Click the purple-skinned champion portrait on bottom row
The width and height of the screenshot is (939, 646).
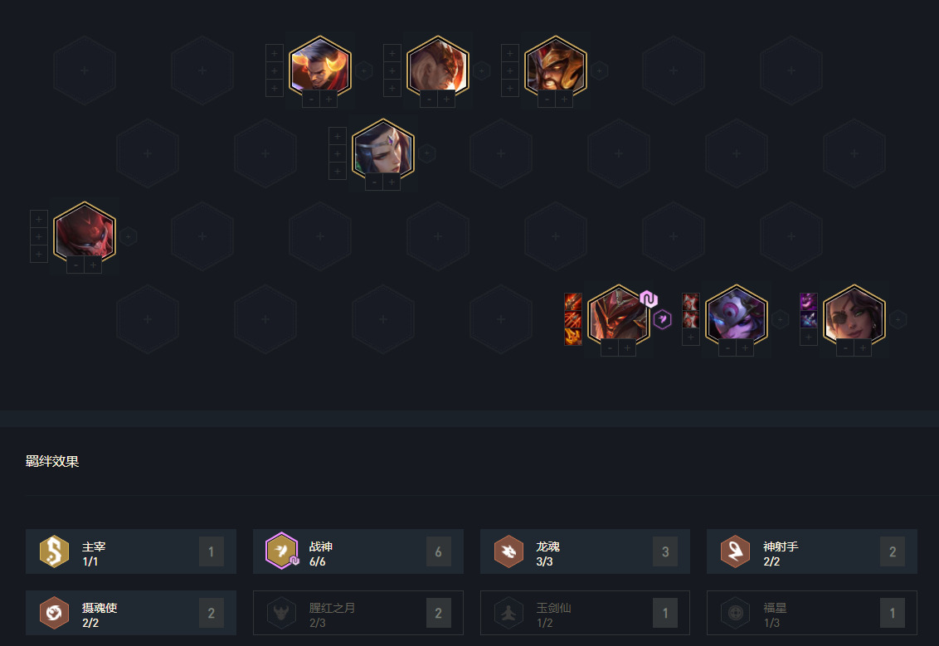tap(736, 316)
